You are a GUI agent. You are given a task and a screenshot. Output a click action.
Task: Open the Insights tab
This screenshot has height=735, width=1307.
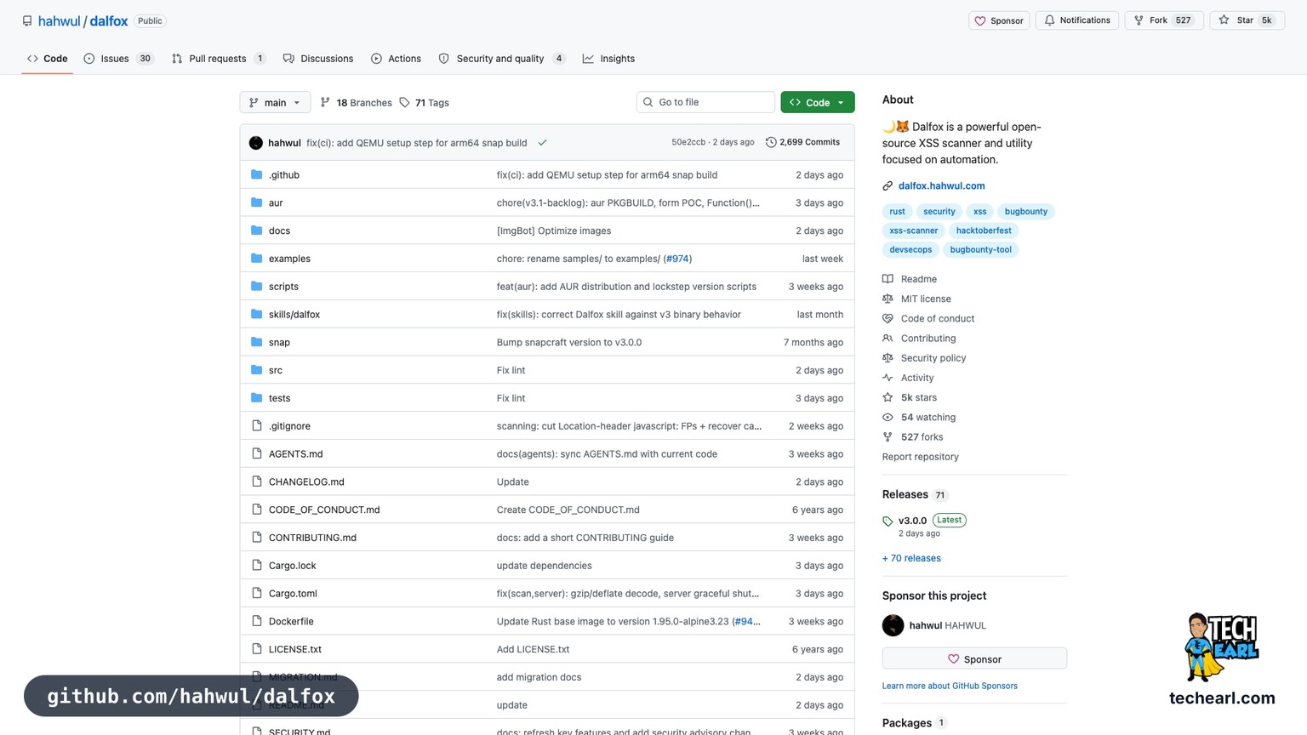pos(609,59)
